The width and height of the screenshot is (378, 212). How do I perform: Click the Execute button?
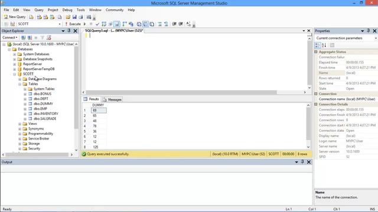(x=73, y=24)
